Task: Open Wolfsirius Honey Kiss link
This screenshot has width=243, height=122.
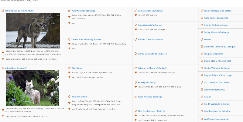Action: pyautogui.click(x=214, y=90)
